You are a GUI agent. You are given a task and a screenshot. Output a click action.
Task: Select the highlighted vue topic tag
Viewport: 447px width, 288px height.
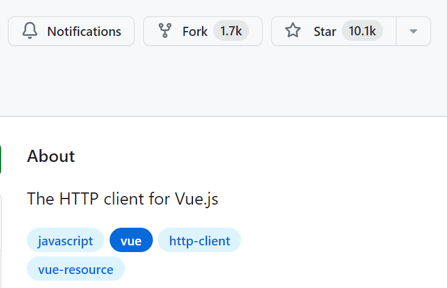131,241
